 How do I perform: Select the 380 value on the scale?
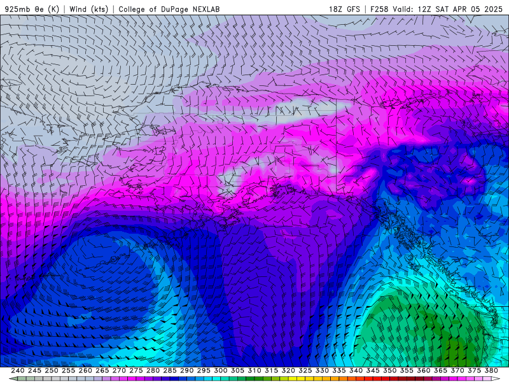click(491, 371)
